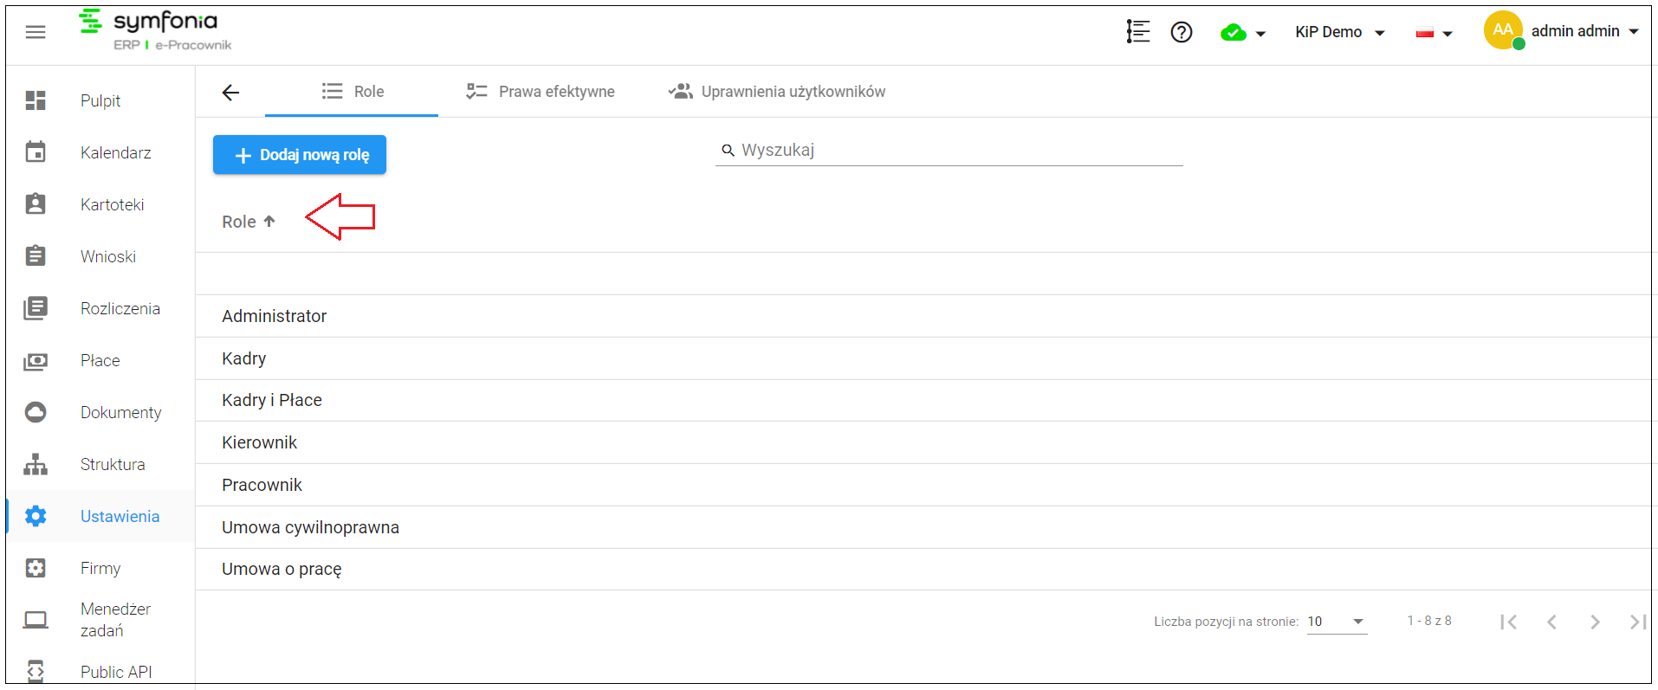
Task: Expand the admin admin user menu
Action: click(x=1585, y=31)
